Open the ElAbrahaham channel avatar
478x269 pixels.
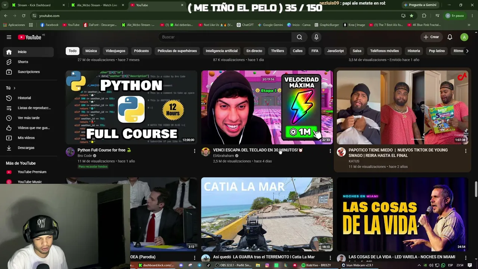(x=206, y=152)
